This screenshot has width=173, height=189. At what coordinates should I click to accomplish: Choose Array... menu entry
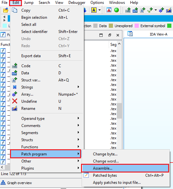coord(47,94)
